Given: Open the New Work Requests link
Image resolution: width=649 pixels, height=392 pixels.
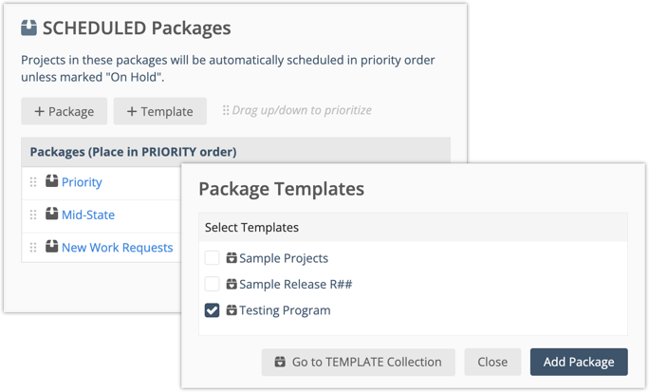Looking at the screenshot, I should 117,248.
